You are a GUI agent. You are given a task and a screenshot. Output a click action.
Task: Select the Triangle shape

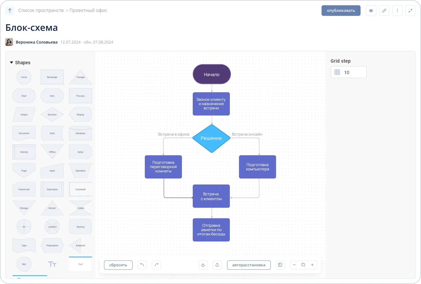pyautogui.click(x=80, y=77)
